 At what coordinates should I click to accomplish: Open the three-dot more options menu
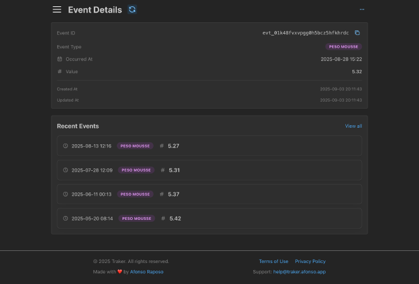pos(362,10)
